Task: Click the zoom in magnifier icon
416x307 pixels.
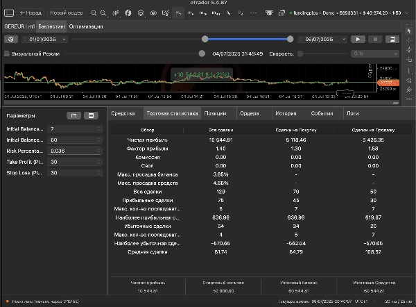Action: click(x=103, y=13)
